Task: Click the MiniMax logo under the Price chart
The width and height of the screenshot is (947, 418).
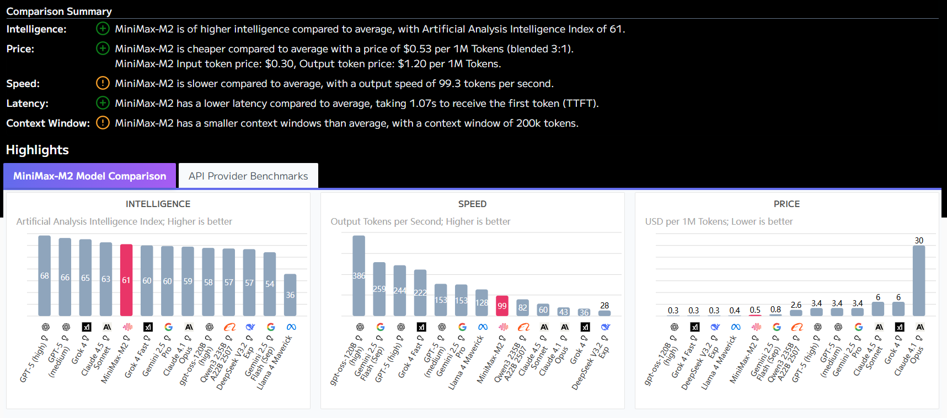Action: [756, 327]
